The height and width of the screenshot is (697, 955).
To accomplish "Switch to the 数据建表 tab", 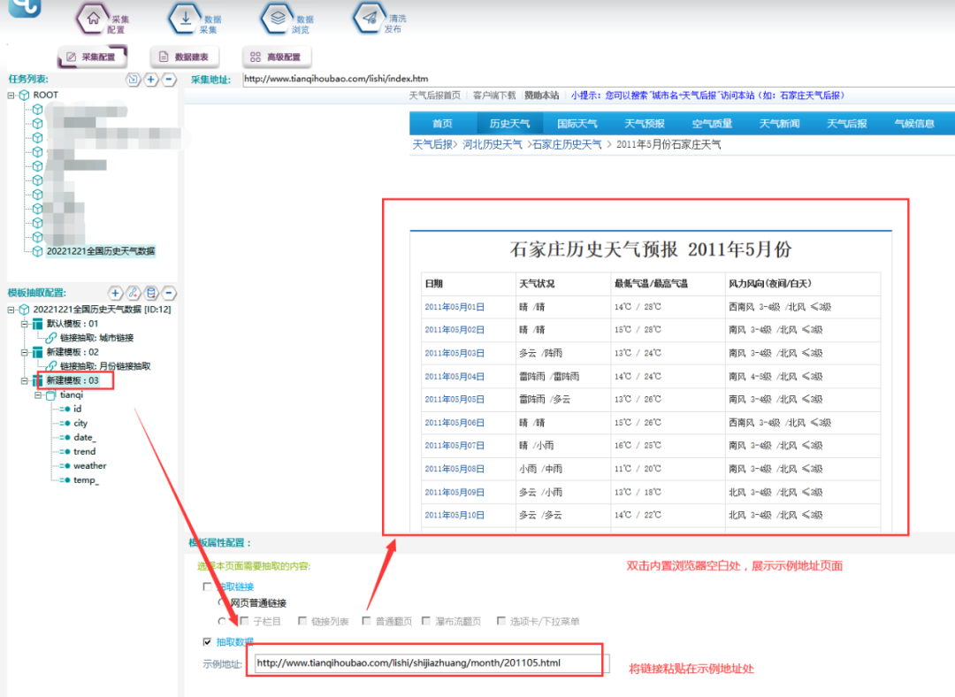I will (x=184, y=57).
